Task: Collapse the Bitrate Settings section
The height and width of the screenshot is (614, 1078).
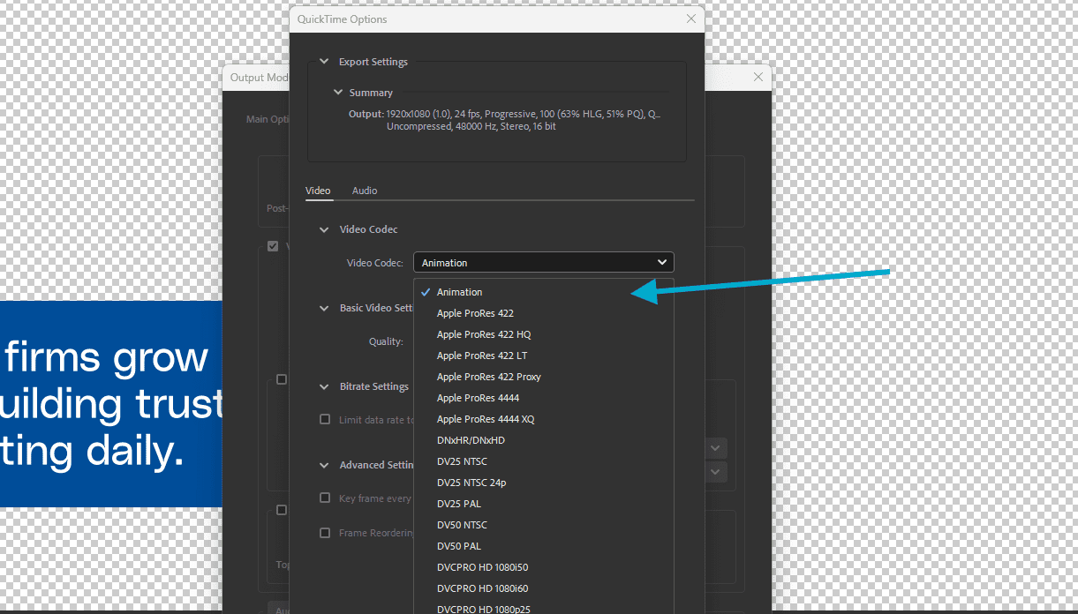Action: tap(324, 386)
